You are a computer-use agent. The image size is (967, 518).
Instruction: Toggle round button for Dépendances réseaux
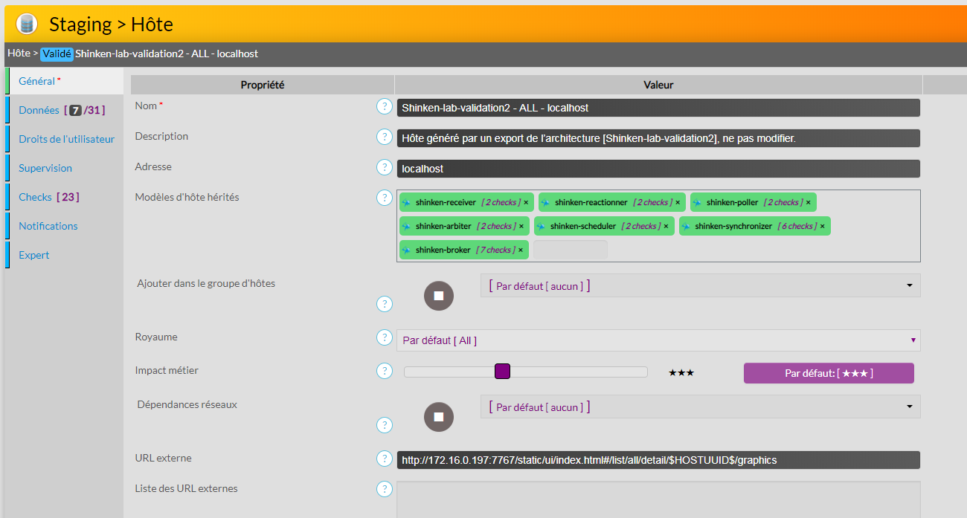coord(438,417)
